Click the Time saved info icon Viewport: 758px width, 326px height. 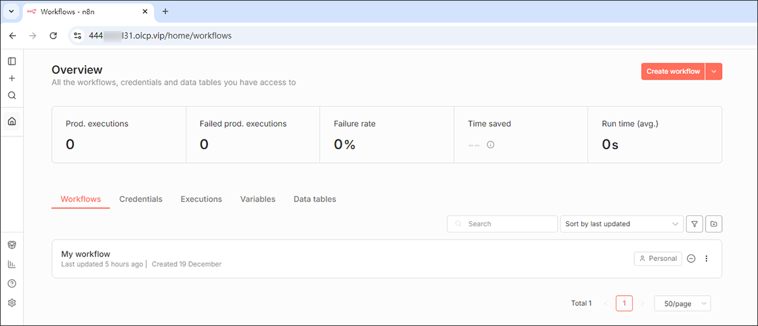(x=491, y=145)
